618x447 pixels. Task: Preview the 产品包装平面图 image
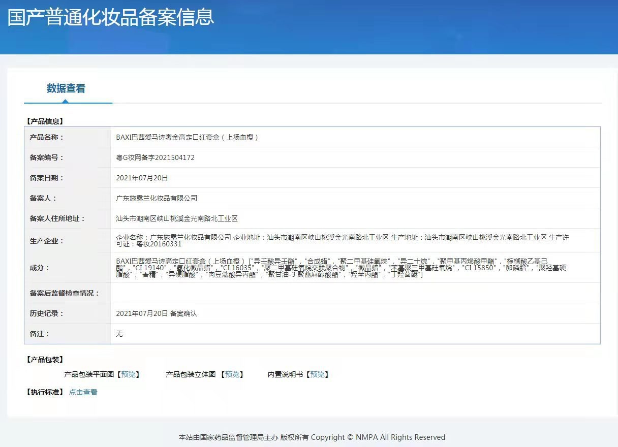(128, 374)
